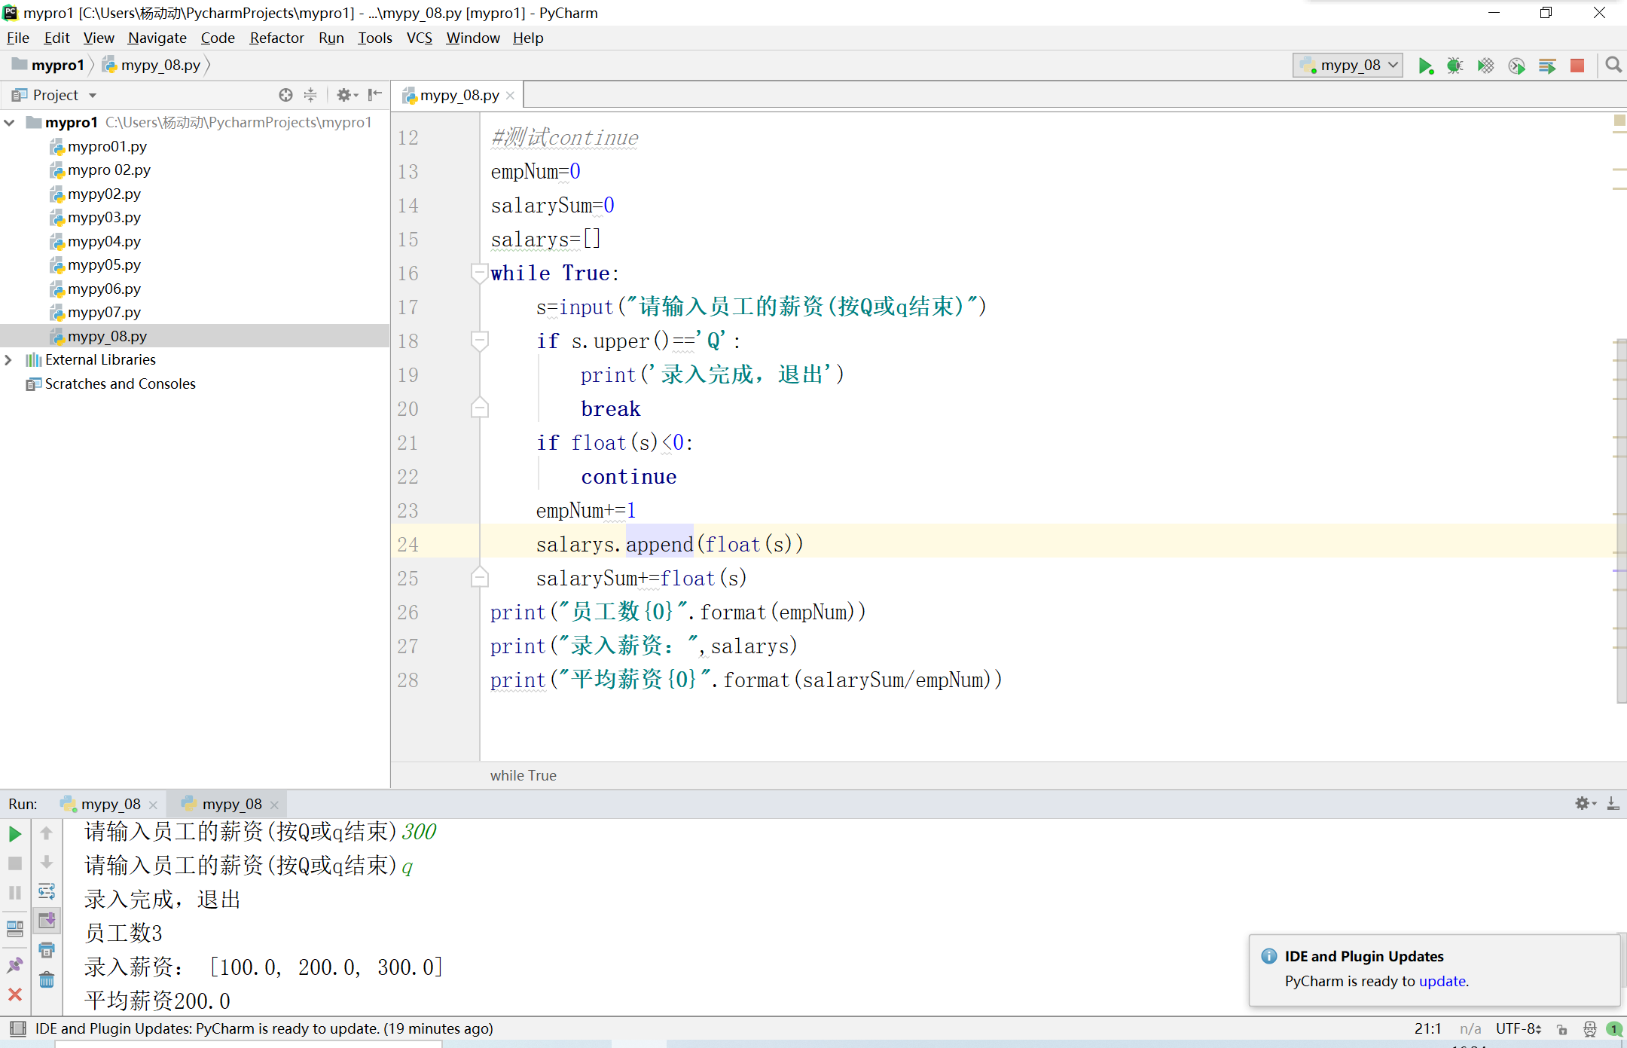
Task: Collapse all in the Project panel
Action: (310, 95)
